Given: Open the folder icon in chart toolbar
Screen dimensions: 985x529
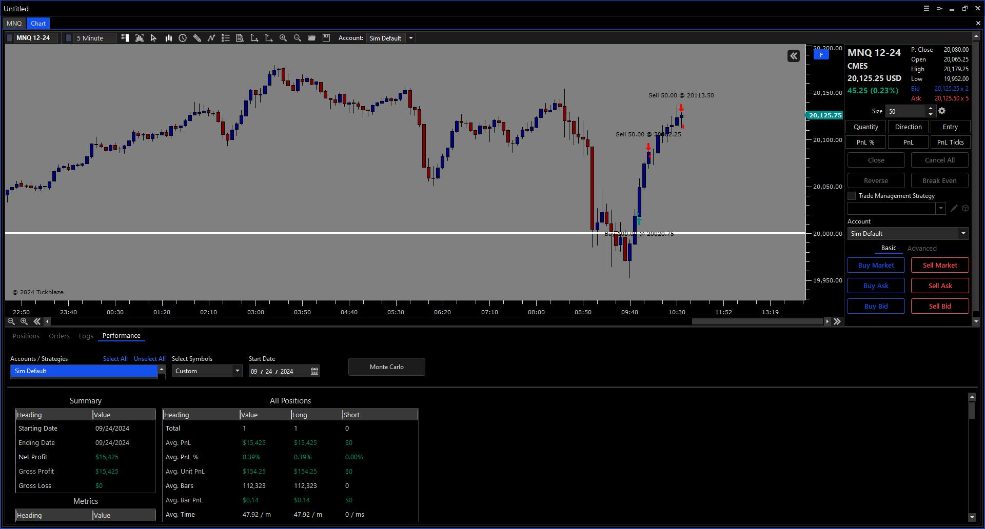Looking at the screenshot, I should pyautogui.click(x=311, y=38).
